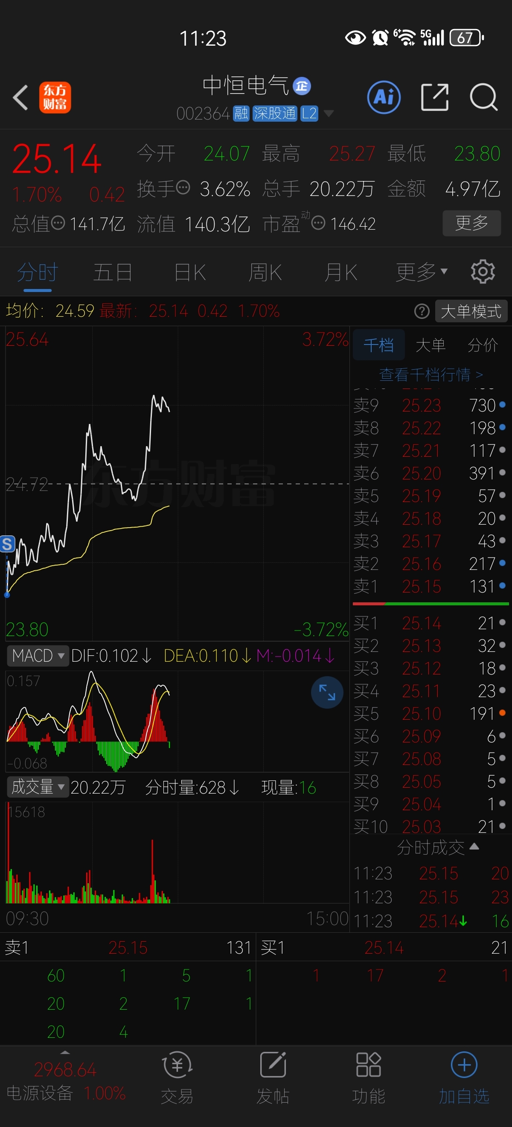Image resolution: width=512 pixels, height=1127 pixels.
Task: Select 买6 price 25.09 row
Action: coord(431,736)
